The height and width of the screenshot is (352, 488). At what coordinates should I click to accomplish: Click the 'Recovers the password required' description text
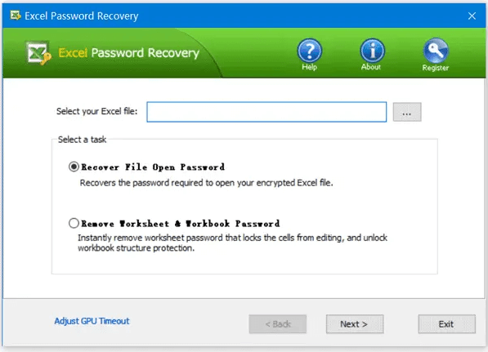[206, 183]
